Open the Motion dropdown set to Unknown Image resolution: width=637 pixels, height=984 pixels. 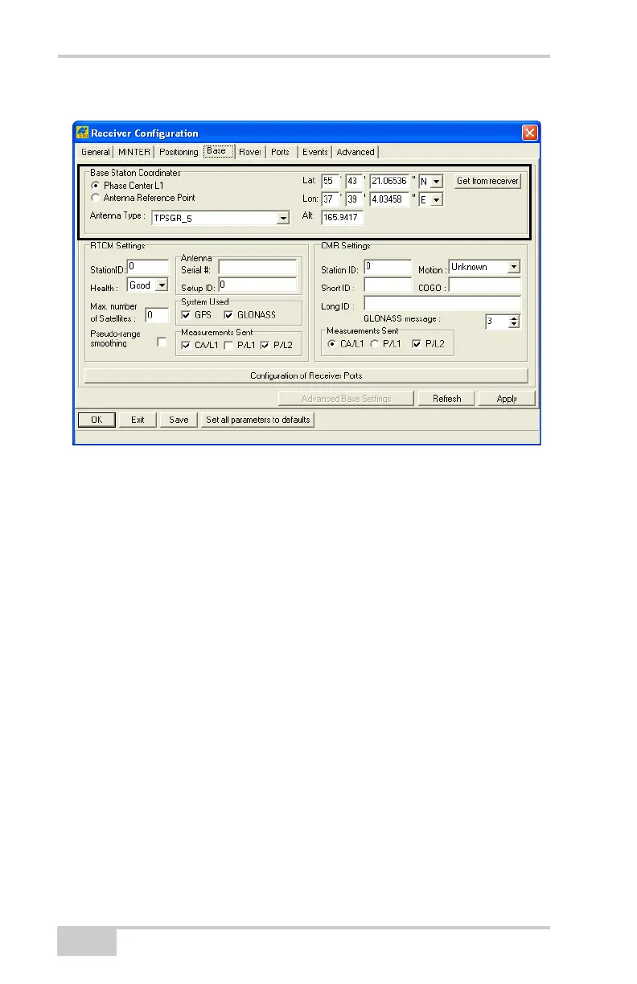(x=514, y=267)
